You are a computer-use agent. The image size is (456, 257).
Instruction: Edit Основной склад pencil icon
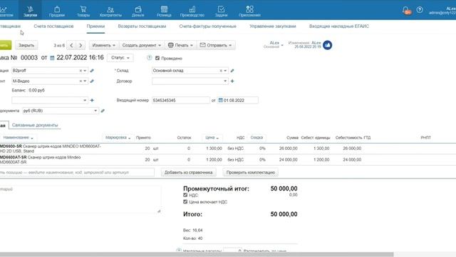point(232,71)
